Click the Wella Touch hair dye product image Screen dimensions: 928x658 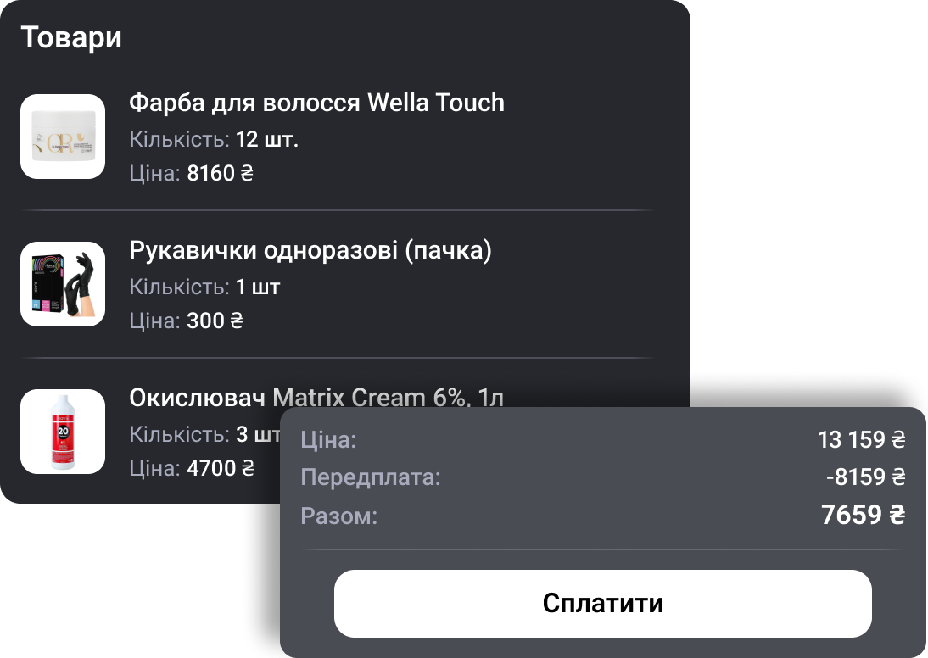click(x=63, y=137)
